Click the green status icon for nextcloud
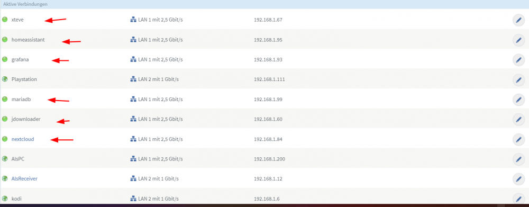529x207 pixels. (x=5, y=139)
